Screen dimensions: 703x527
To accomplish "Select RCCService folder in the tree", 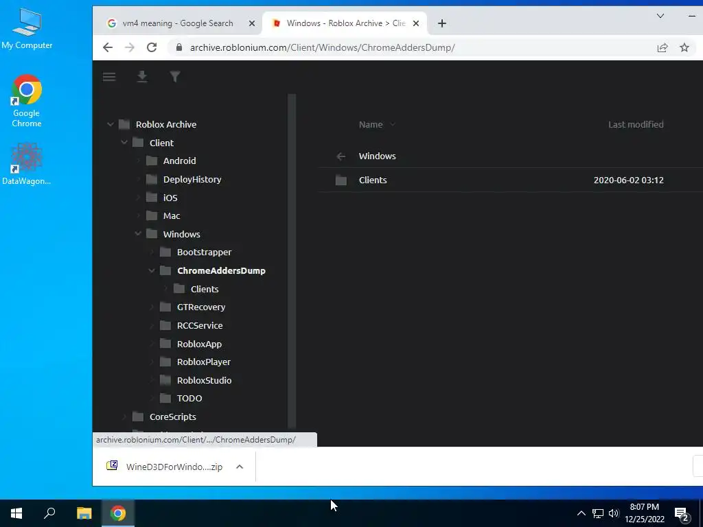I will [200, 325].
